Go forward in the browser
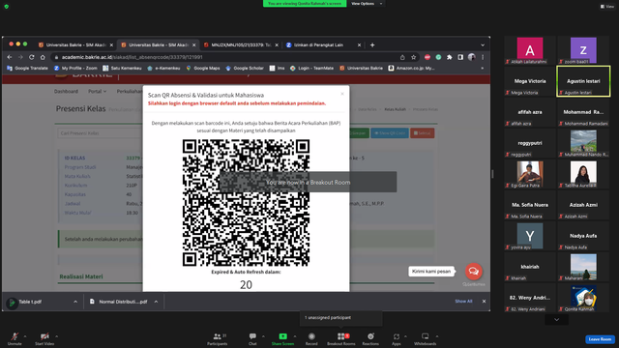619x348 pixels. (20, 57)
